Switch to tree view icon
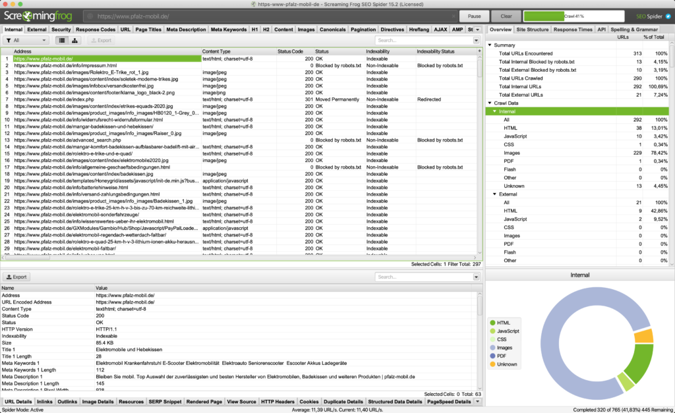The height and width of the screenshot is (413, 675). click(x=74, y=40)
